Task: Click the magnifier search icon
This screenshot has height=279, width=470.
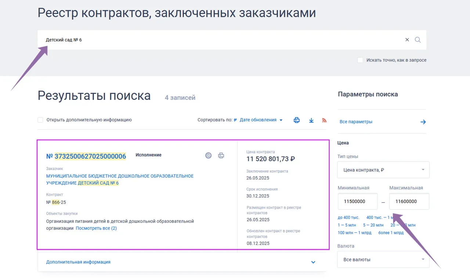Action: tap(417, 40)
